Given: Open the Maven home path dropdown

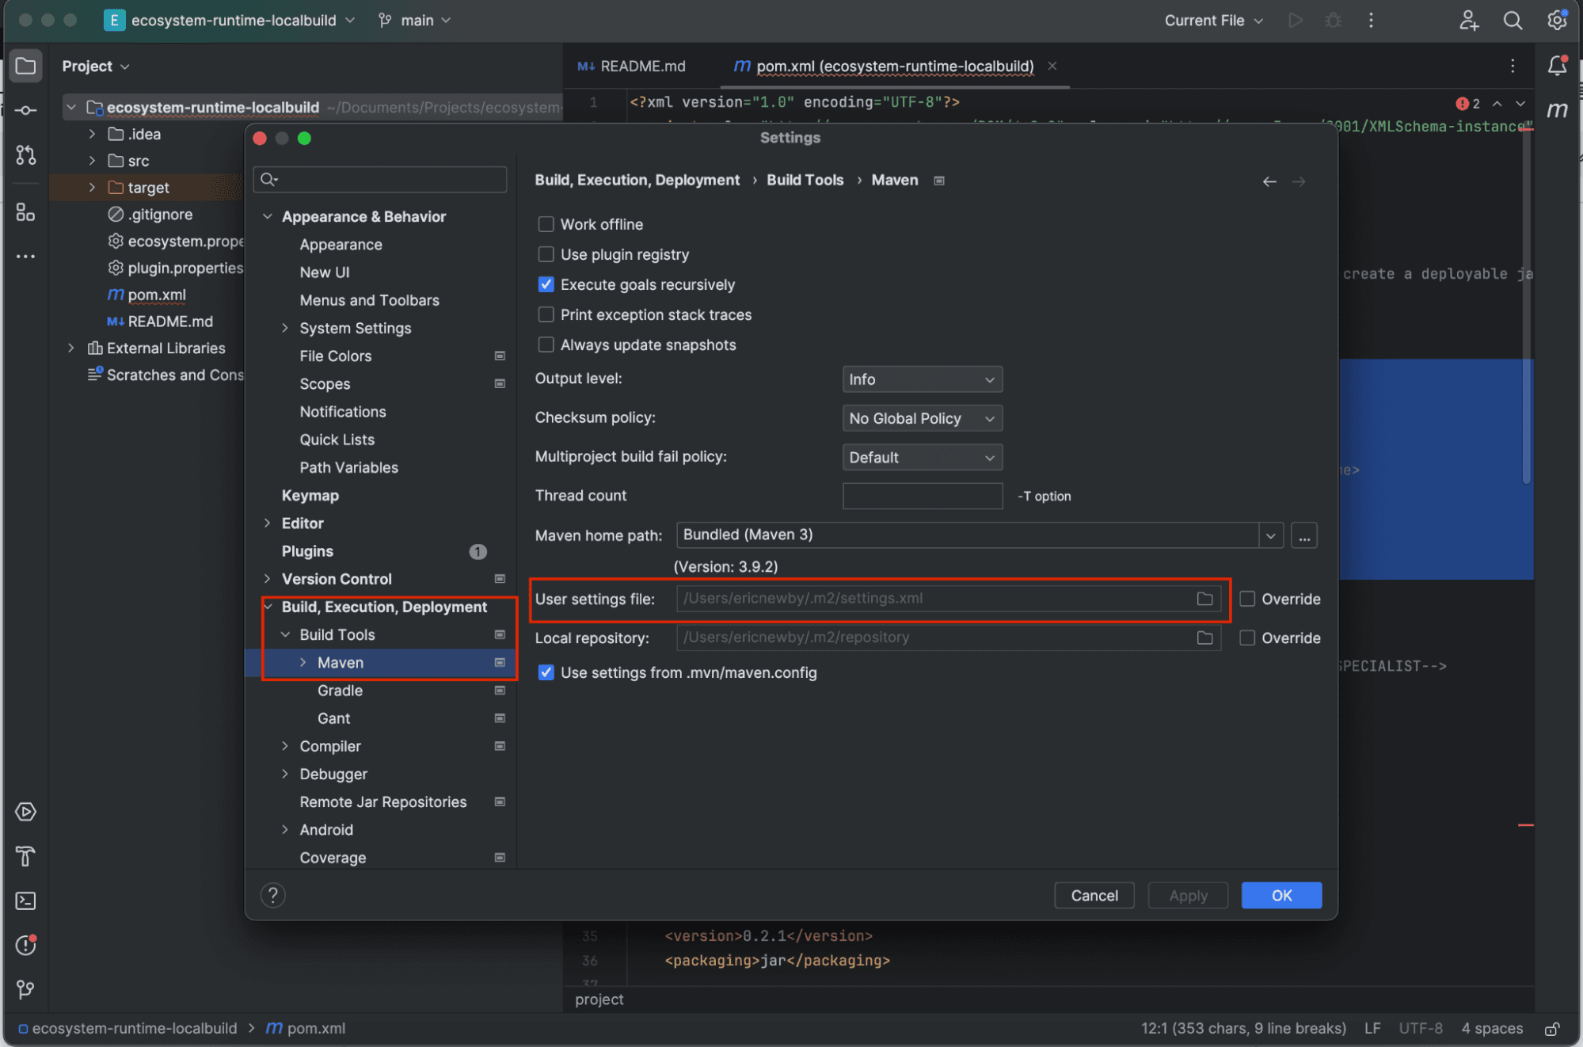Looking at the screenshot, I should click(1270, 535).
